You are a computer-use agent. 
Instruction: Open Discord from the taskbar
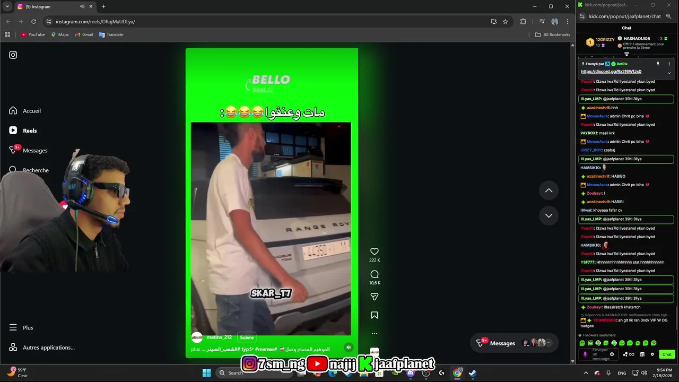click(410, 373)
